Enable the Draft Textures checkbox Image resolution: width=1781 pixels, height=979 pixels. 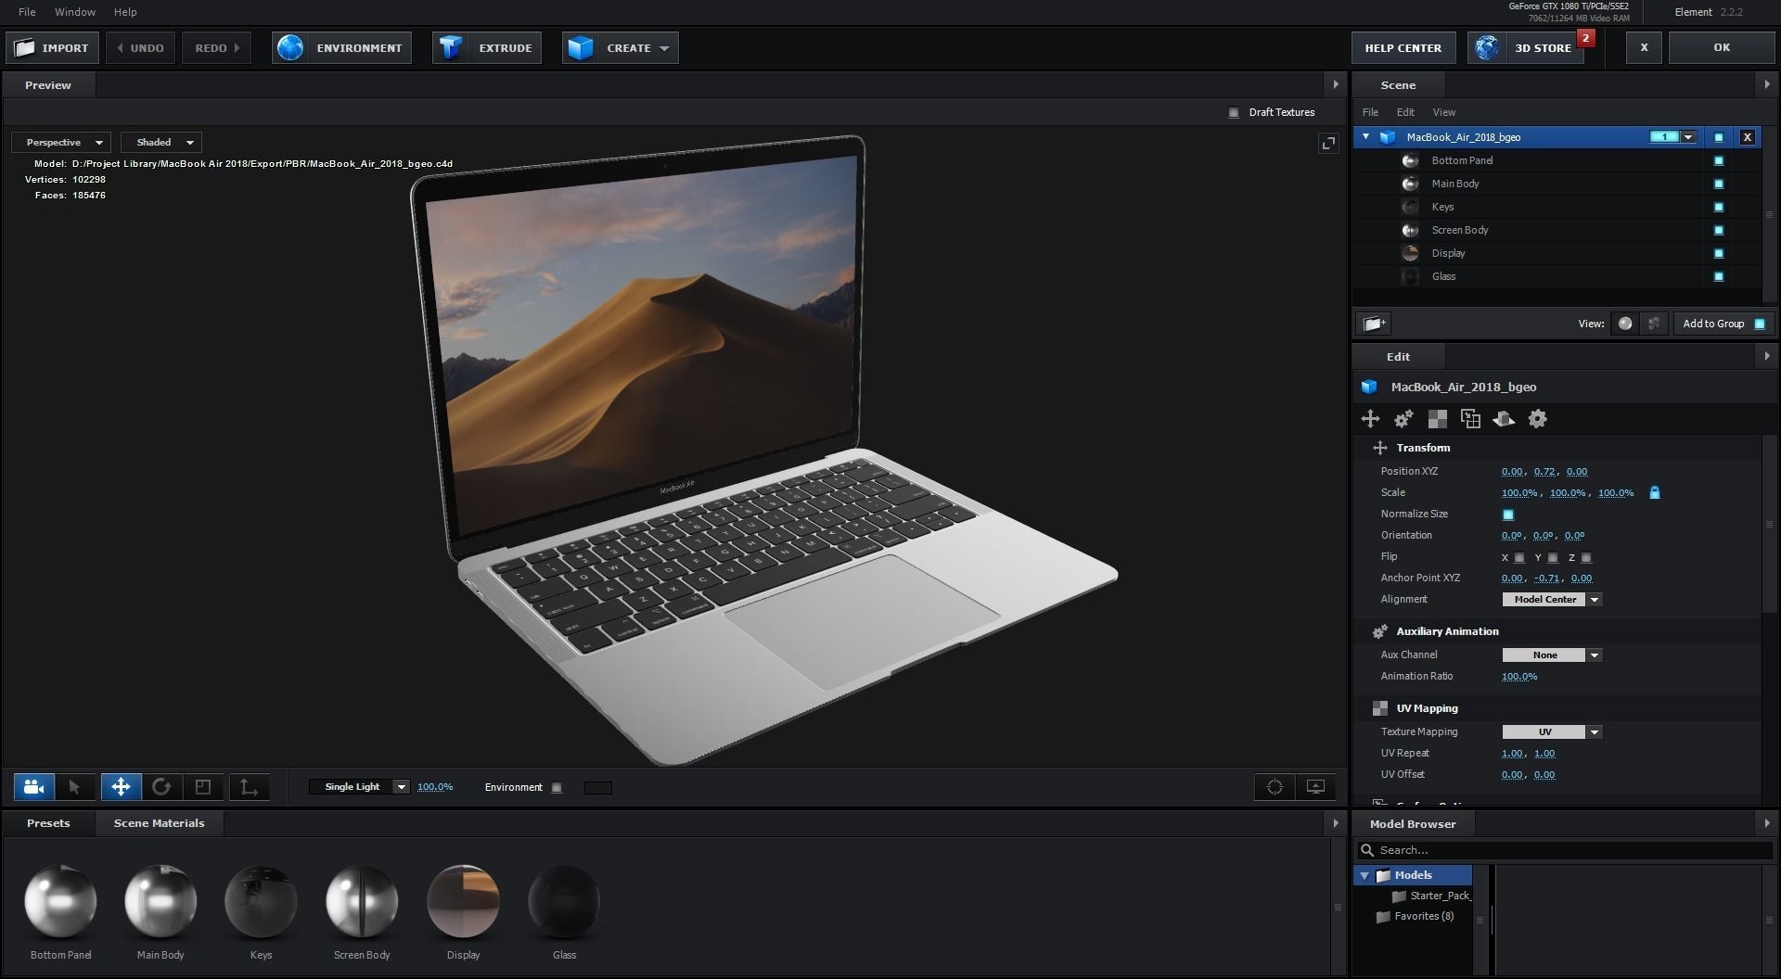[1234, 112]
